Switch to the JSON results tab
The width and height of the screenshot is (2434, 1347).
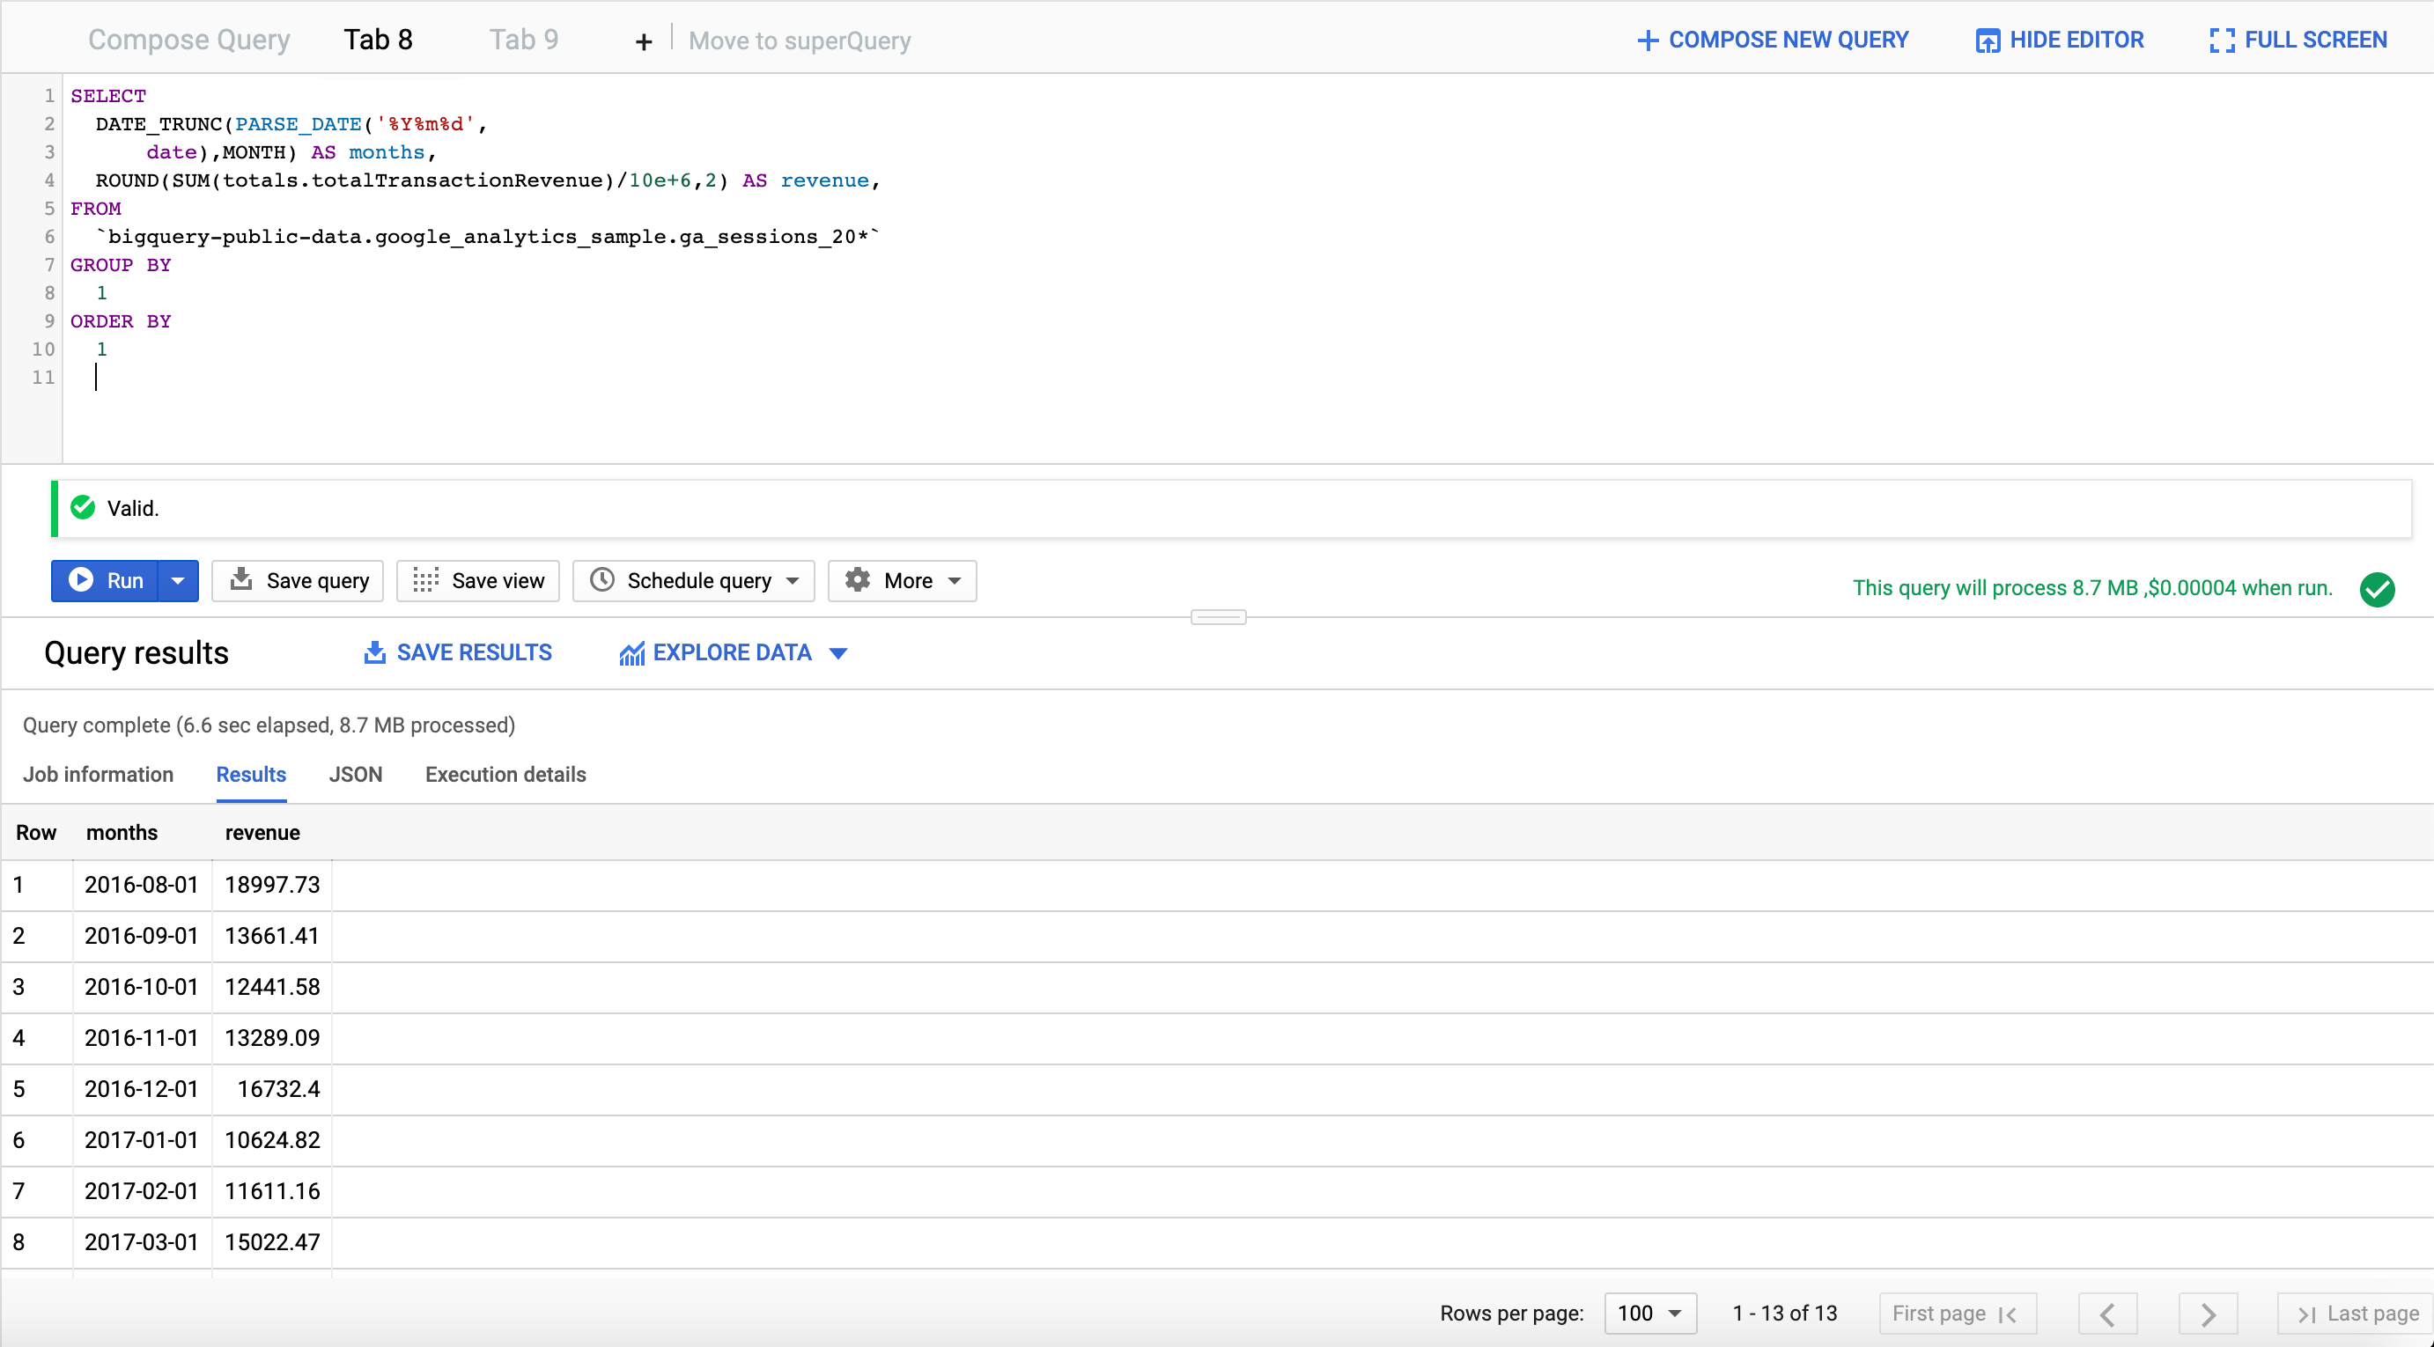tap(355, 775)
